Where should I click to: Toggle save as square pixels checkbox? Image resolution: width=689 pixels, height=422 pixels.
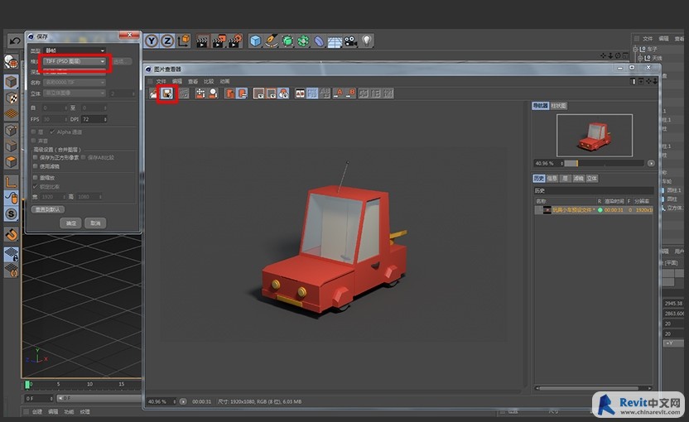(35, 157)
